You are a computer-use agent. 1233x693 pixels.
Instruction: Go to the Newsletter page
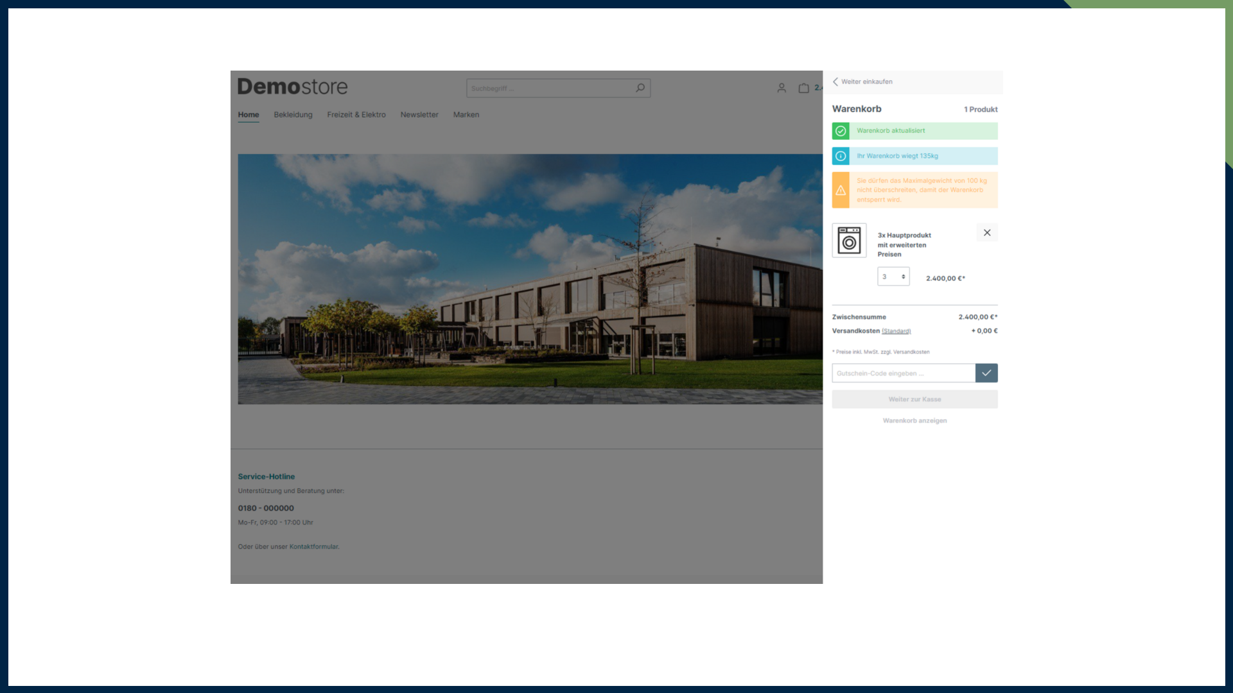(419, 115)
